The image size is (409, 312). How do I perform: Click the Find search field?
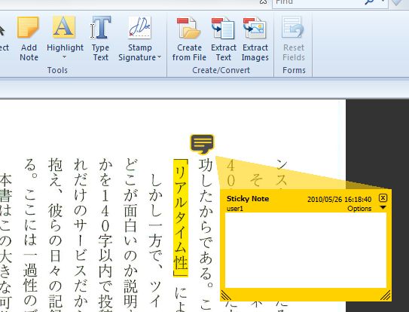317,3
